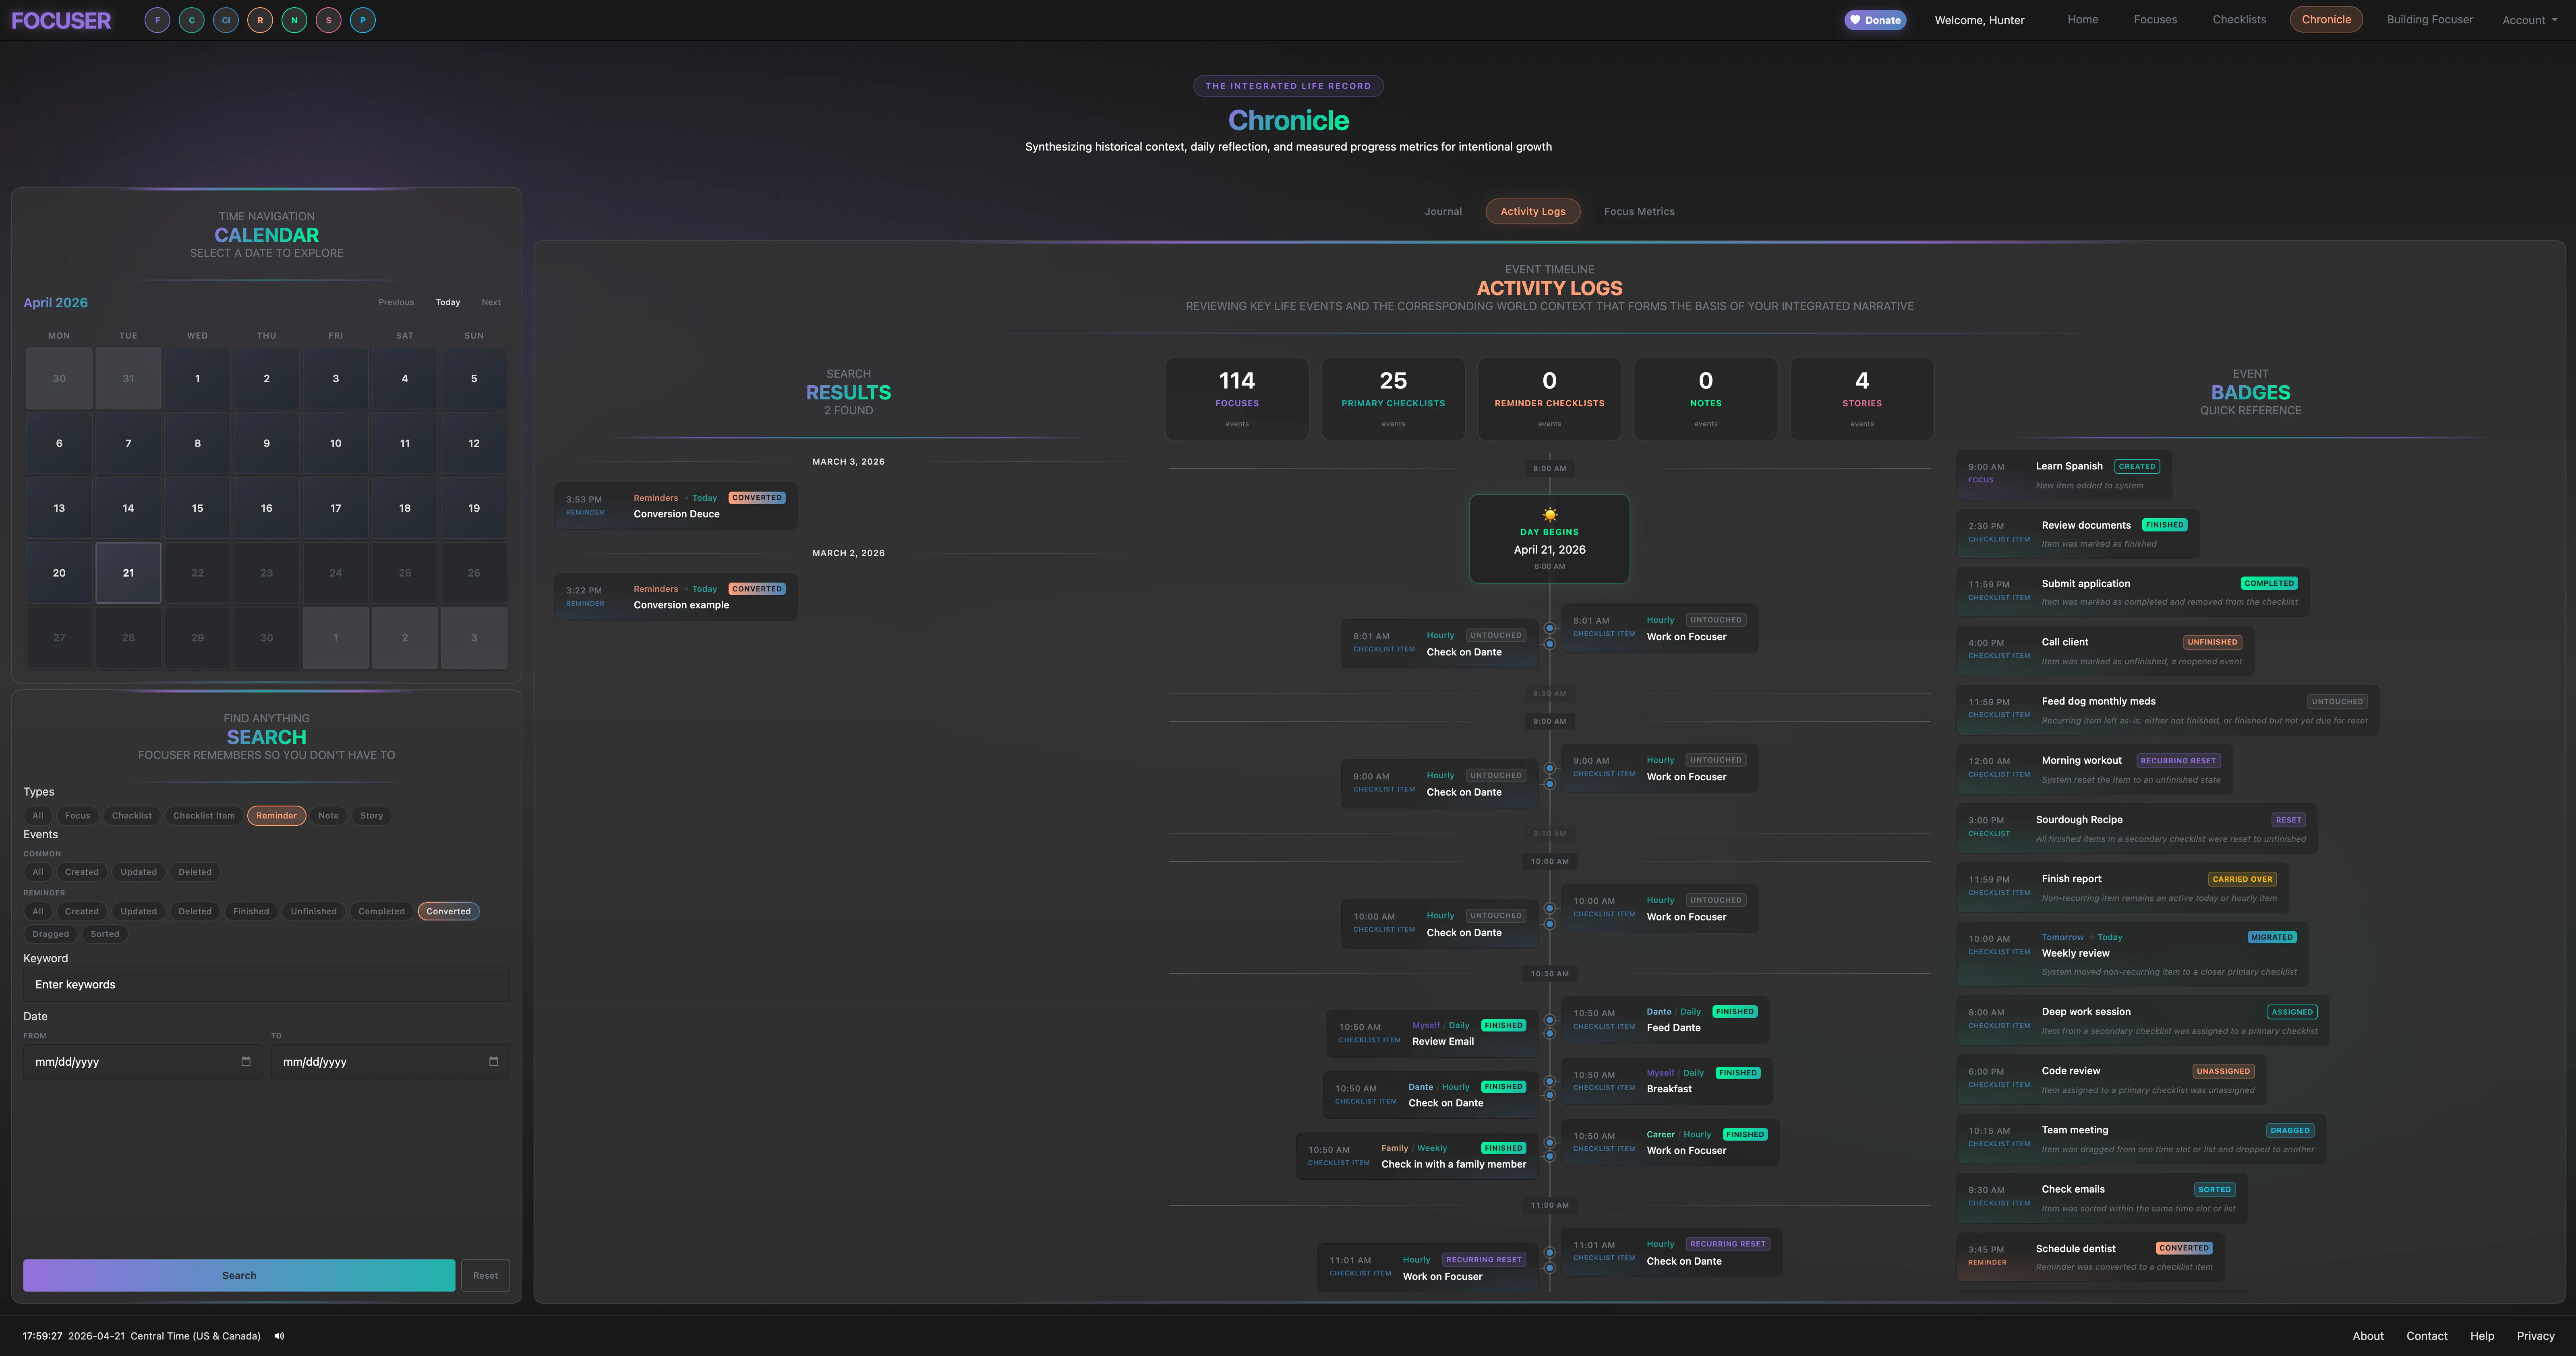Click the Donate heart button
This screenshot has width=2576, height=1356.
1875,20
